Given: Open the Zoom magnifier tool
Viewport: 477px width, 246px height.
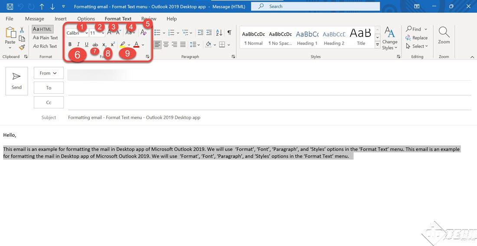Looking at the screenshot, I should 444,35.
